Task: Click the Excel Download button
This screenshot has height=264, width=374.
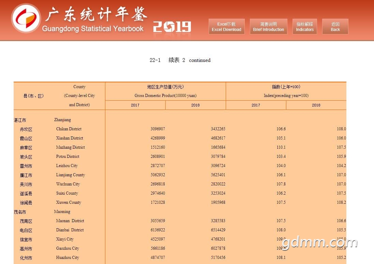Action: click(x=226, y=27)
